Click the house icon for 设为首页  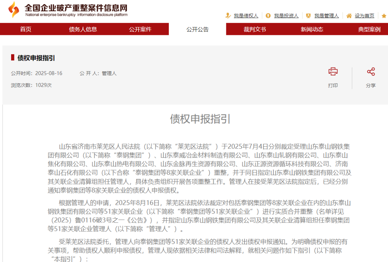[x=349, y=15]
